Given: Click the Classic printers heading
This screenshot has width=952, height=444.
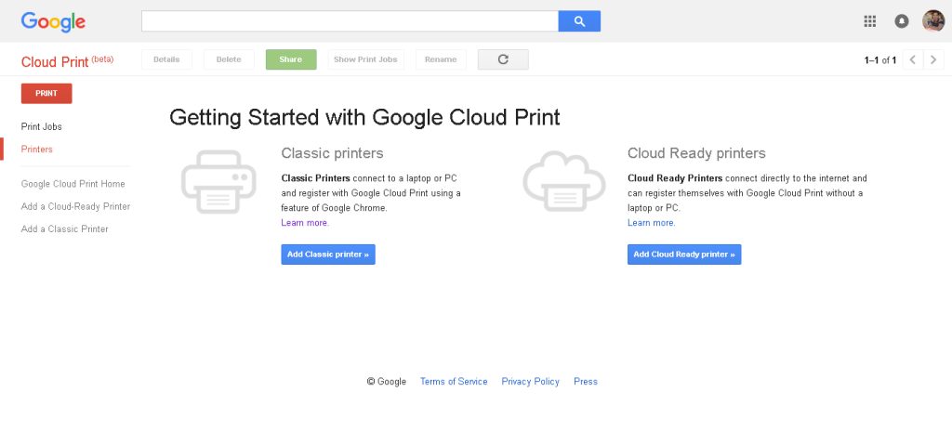Looking at the screenshot, I should [332, 153].
